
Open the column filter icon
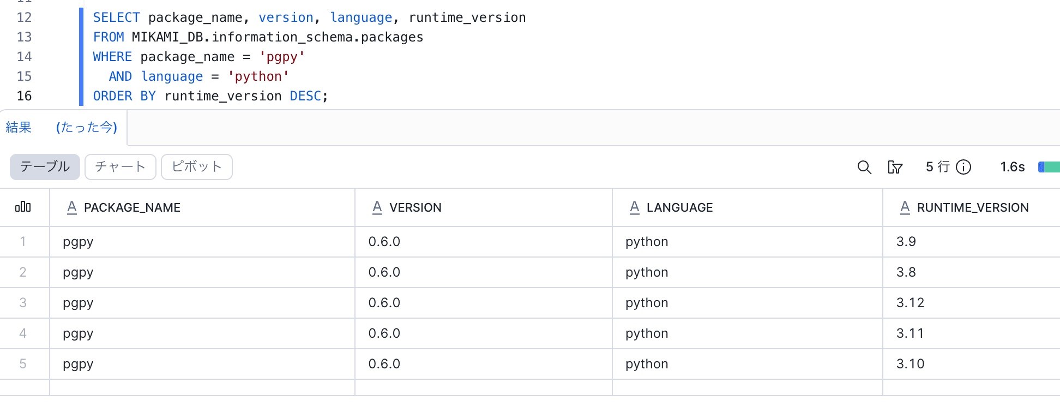(895, 167)
